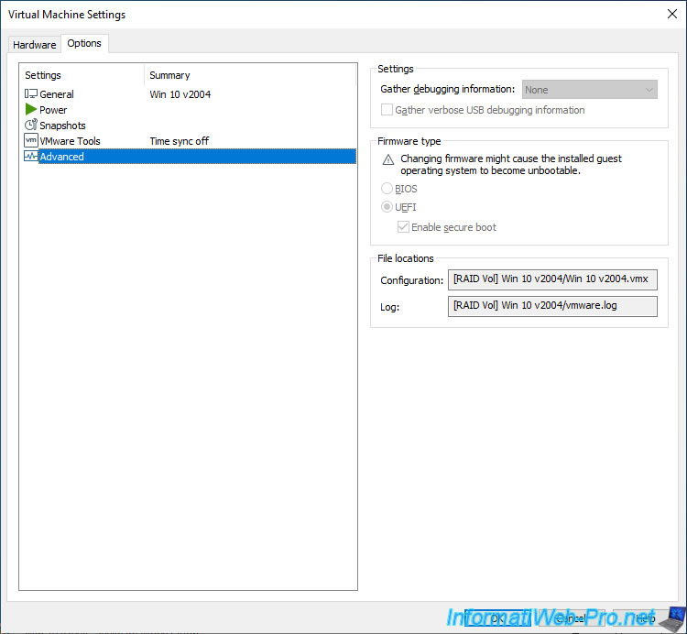Viewport: 687px width, 634px height.
Task: Click the 'Time sync off' summary text
Action: [x=180, y=141]
